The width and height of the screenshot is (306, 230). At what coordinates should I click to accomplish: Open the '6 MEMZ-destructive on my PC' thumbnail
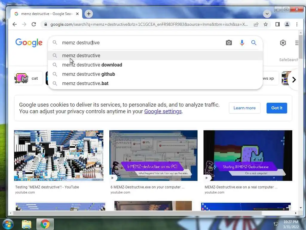tap(153, 156)
